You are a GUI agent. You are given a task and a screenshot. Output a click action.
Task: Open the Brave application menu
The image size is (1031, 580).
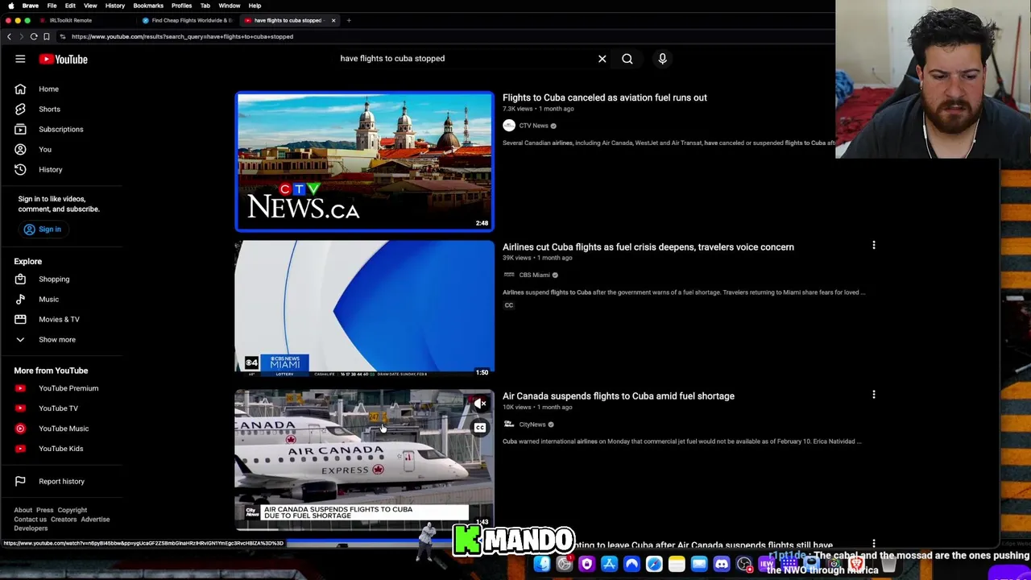point(31,6)
